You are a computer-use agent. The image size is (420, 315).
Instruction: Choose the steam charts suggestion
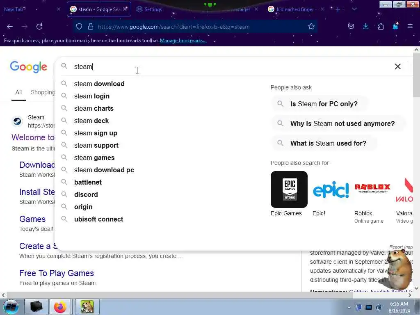pos(94,108)
